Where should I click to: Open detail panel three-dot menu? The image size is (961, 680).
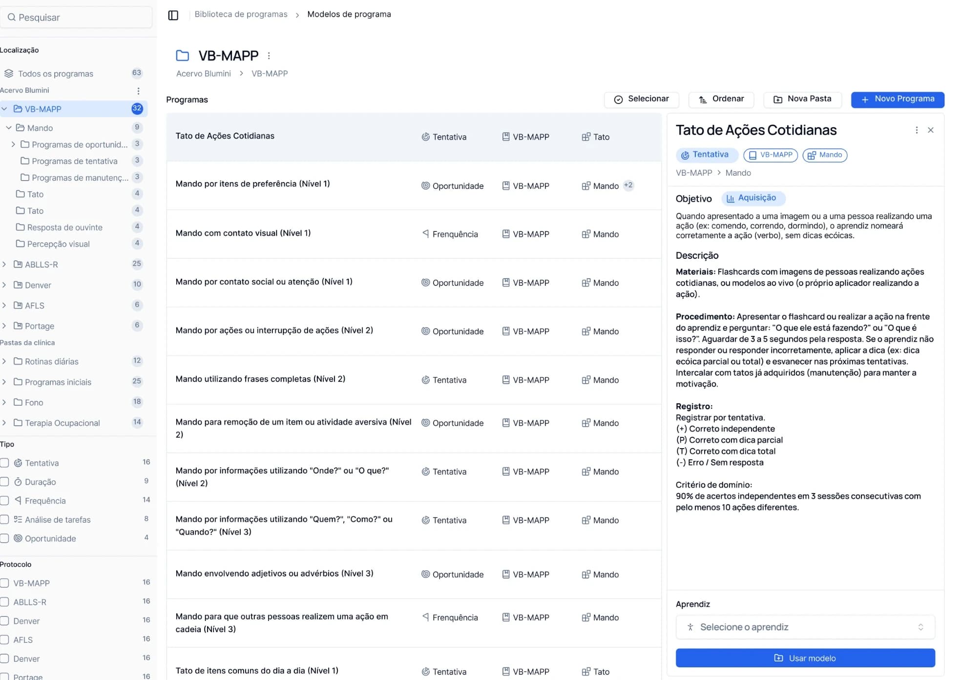pos(916,130)
